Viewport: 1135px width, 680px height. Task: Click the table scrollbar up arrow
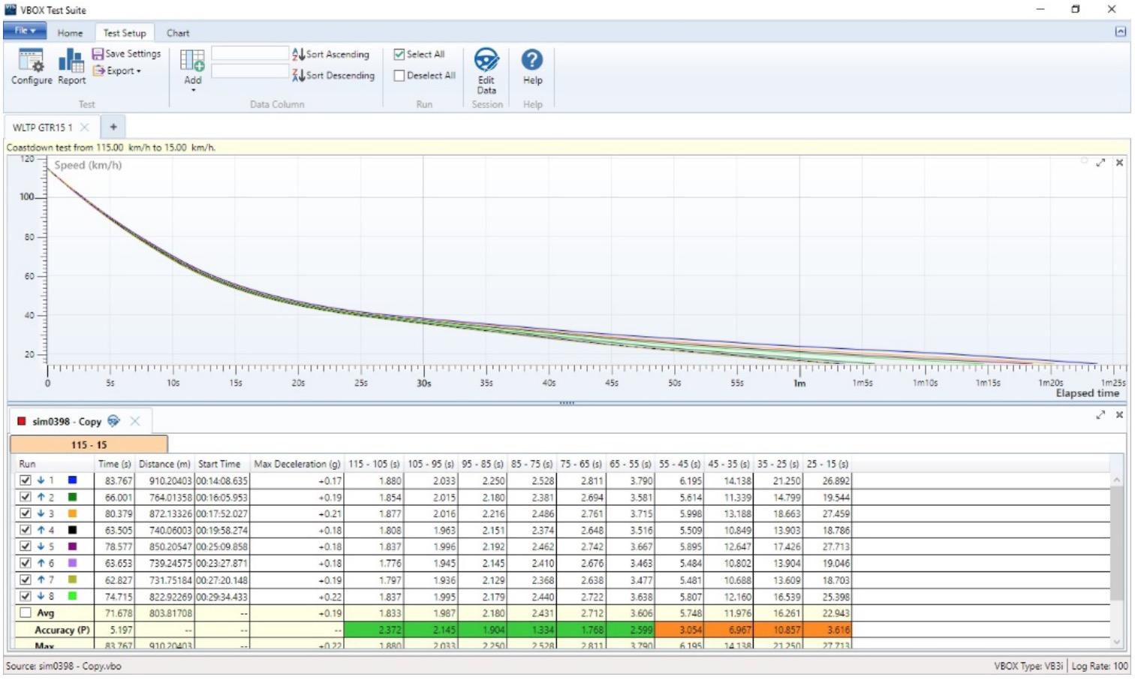point(1117,480)
